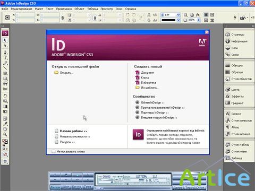Open the stroke weight dropdown showing 1 пт
The image size is (255, 191).
[x=178, y=15]
